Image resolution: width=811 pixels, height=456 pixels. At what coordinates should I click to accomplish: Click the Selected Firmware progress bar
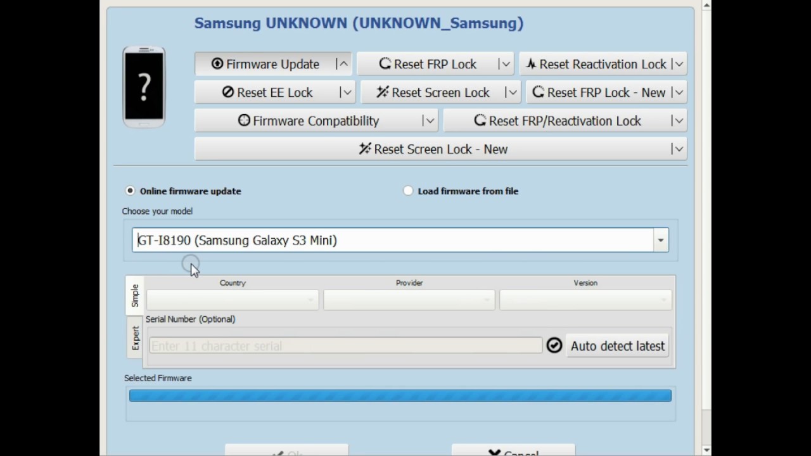point(400,396)
